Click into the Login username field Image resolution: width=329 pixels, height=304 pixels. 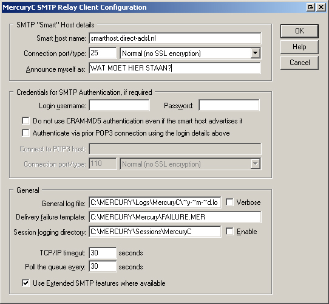119,105
